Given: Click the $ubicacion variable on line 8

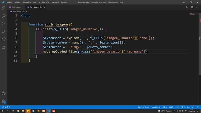Looking at the screenshot, I should tap(52, 47).
